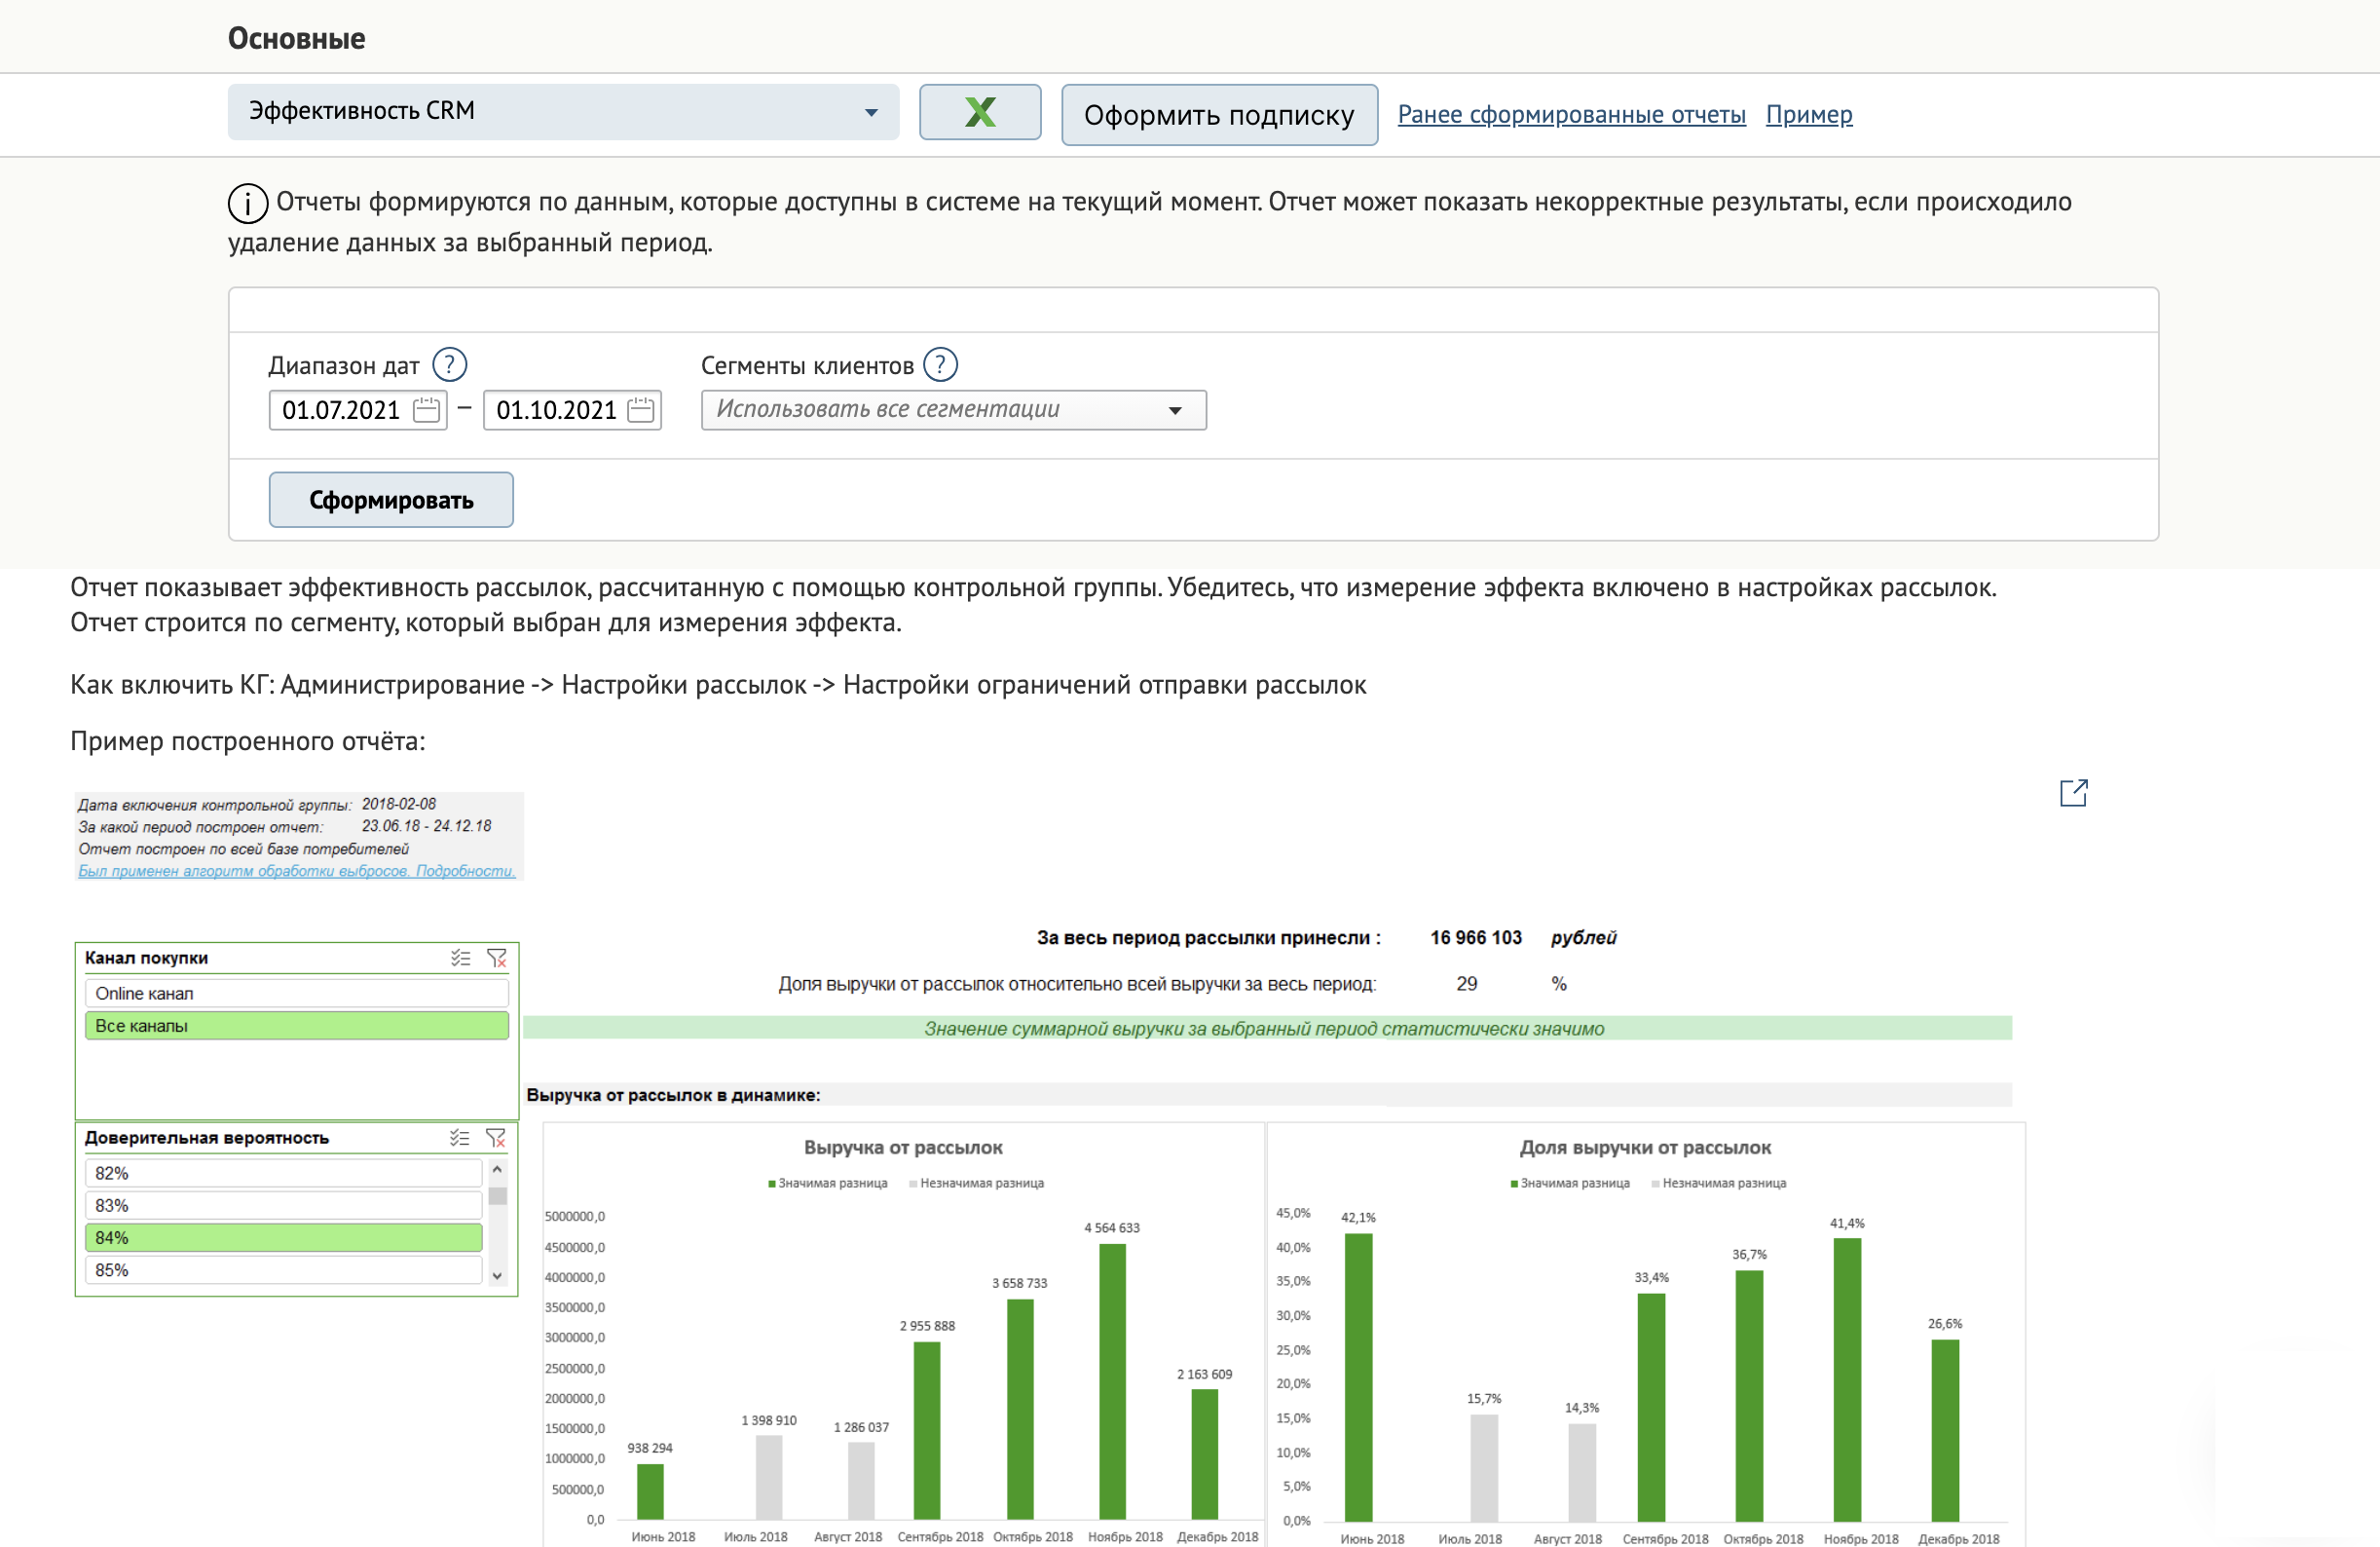Viewport: 2380px width, 1547px height.
Task: Select 83% confidence level
Action: [x=284, y=1205]
